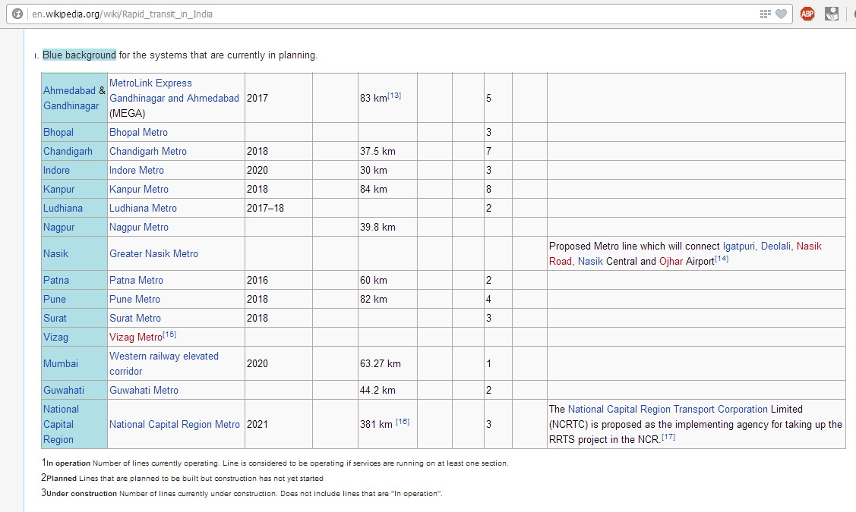Open the ABP Adblock Plus extension
This screenshot has height=512, width=856.
pos(807,14)
